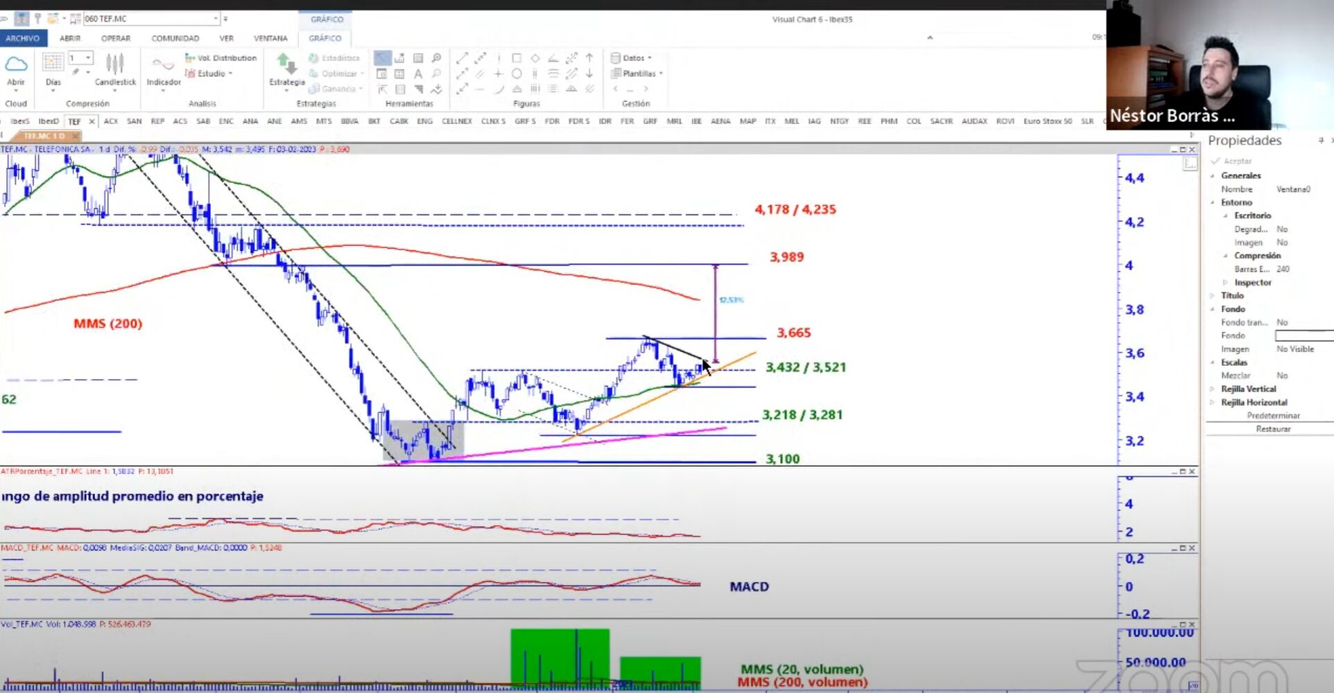The image size is (1334, 693).
Task: Pick the triangle figure tool
Action: click(517, 89)
